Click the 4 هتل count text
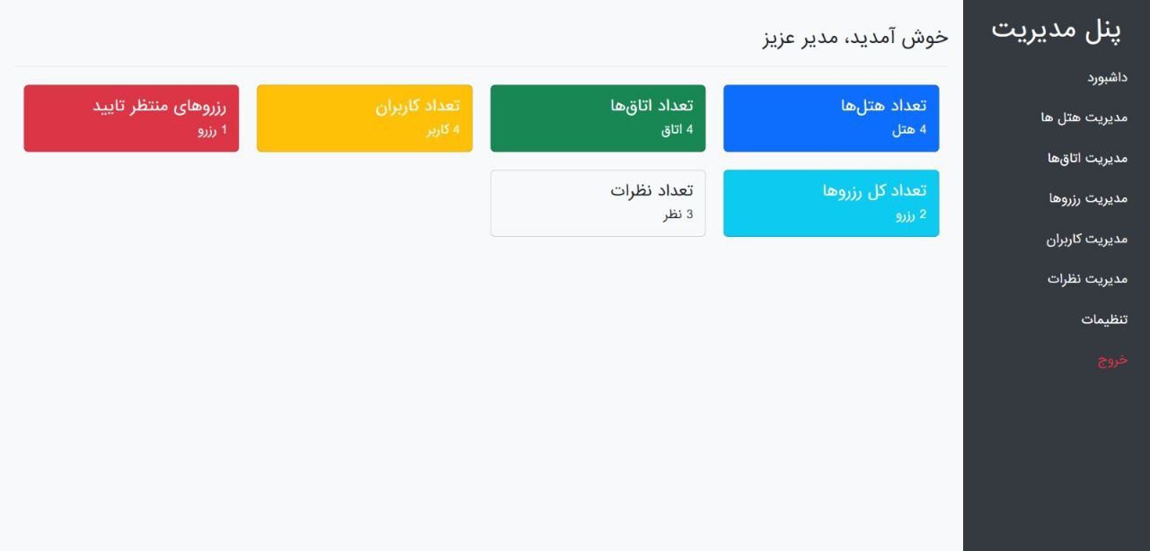This screenshot has width=1150, height=551. pyautogui.click(x=909, y=129)
